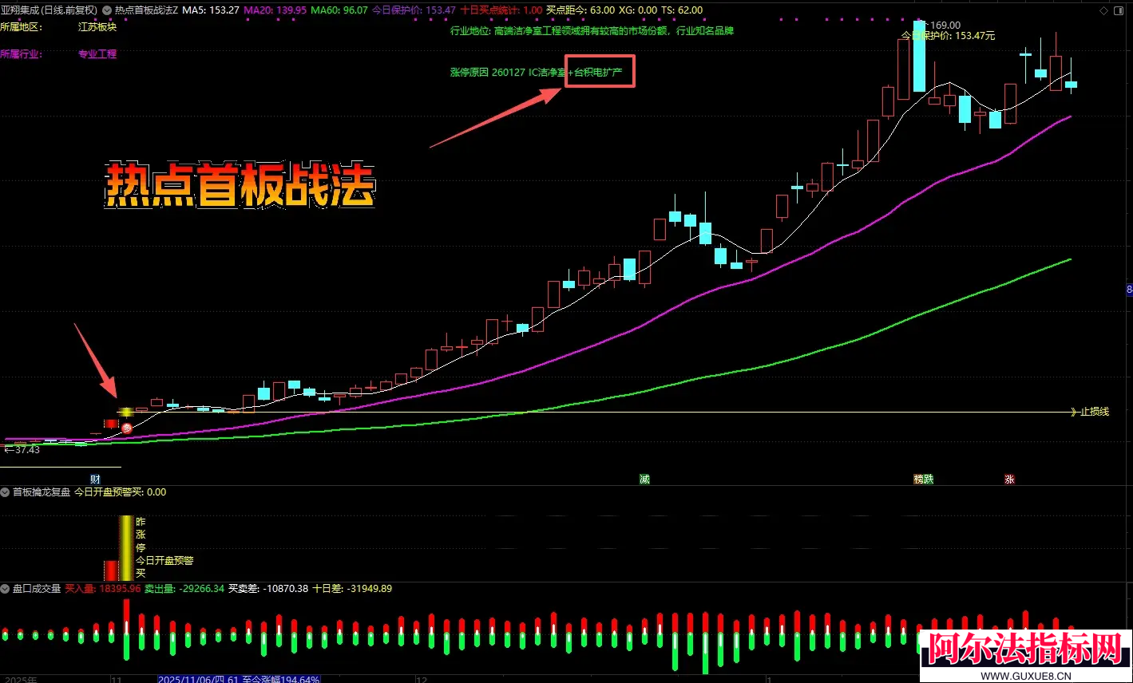1133x683 pixels.
Task: Click the 所属地区: label
Action: [22, 27]
